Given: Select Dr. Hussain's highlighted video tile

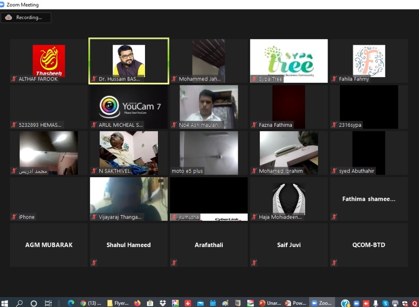Looking at the screenshot, I should tap(129, 61).
